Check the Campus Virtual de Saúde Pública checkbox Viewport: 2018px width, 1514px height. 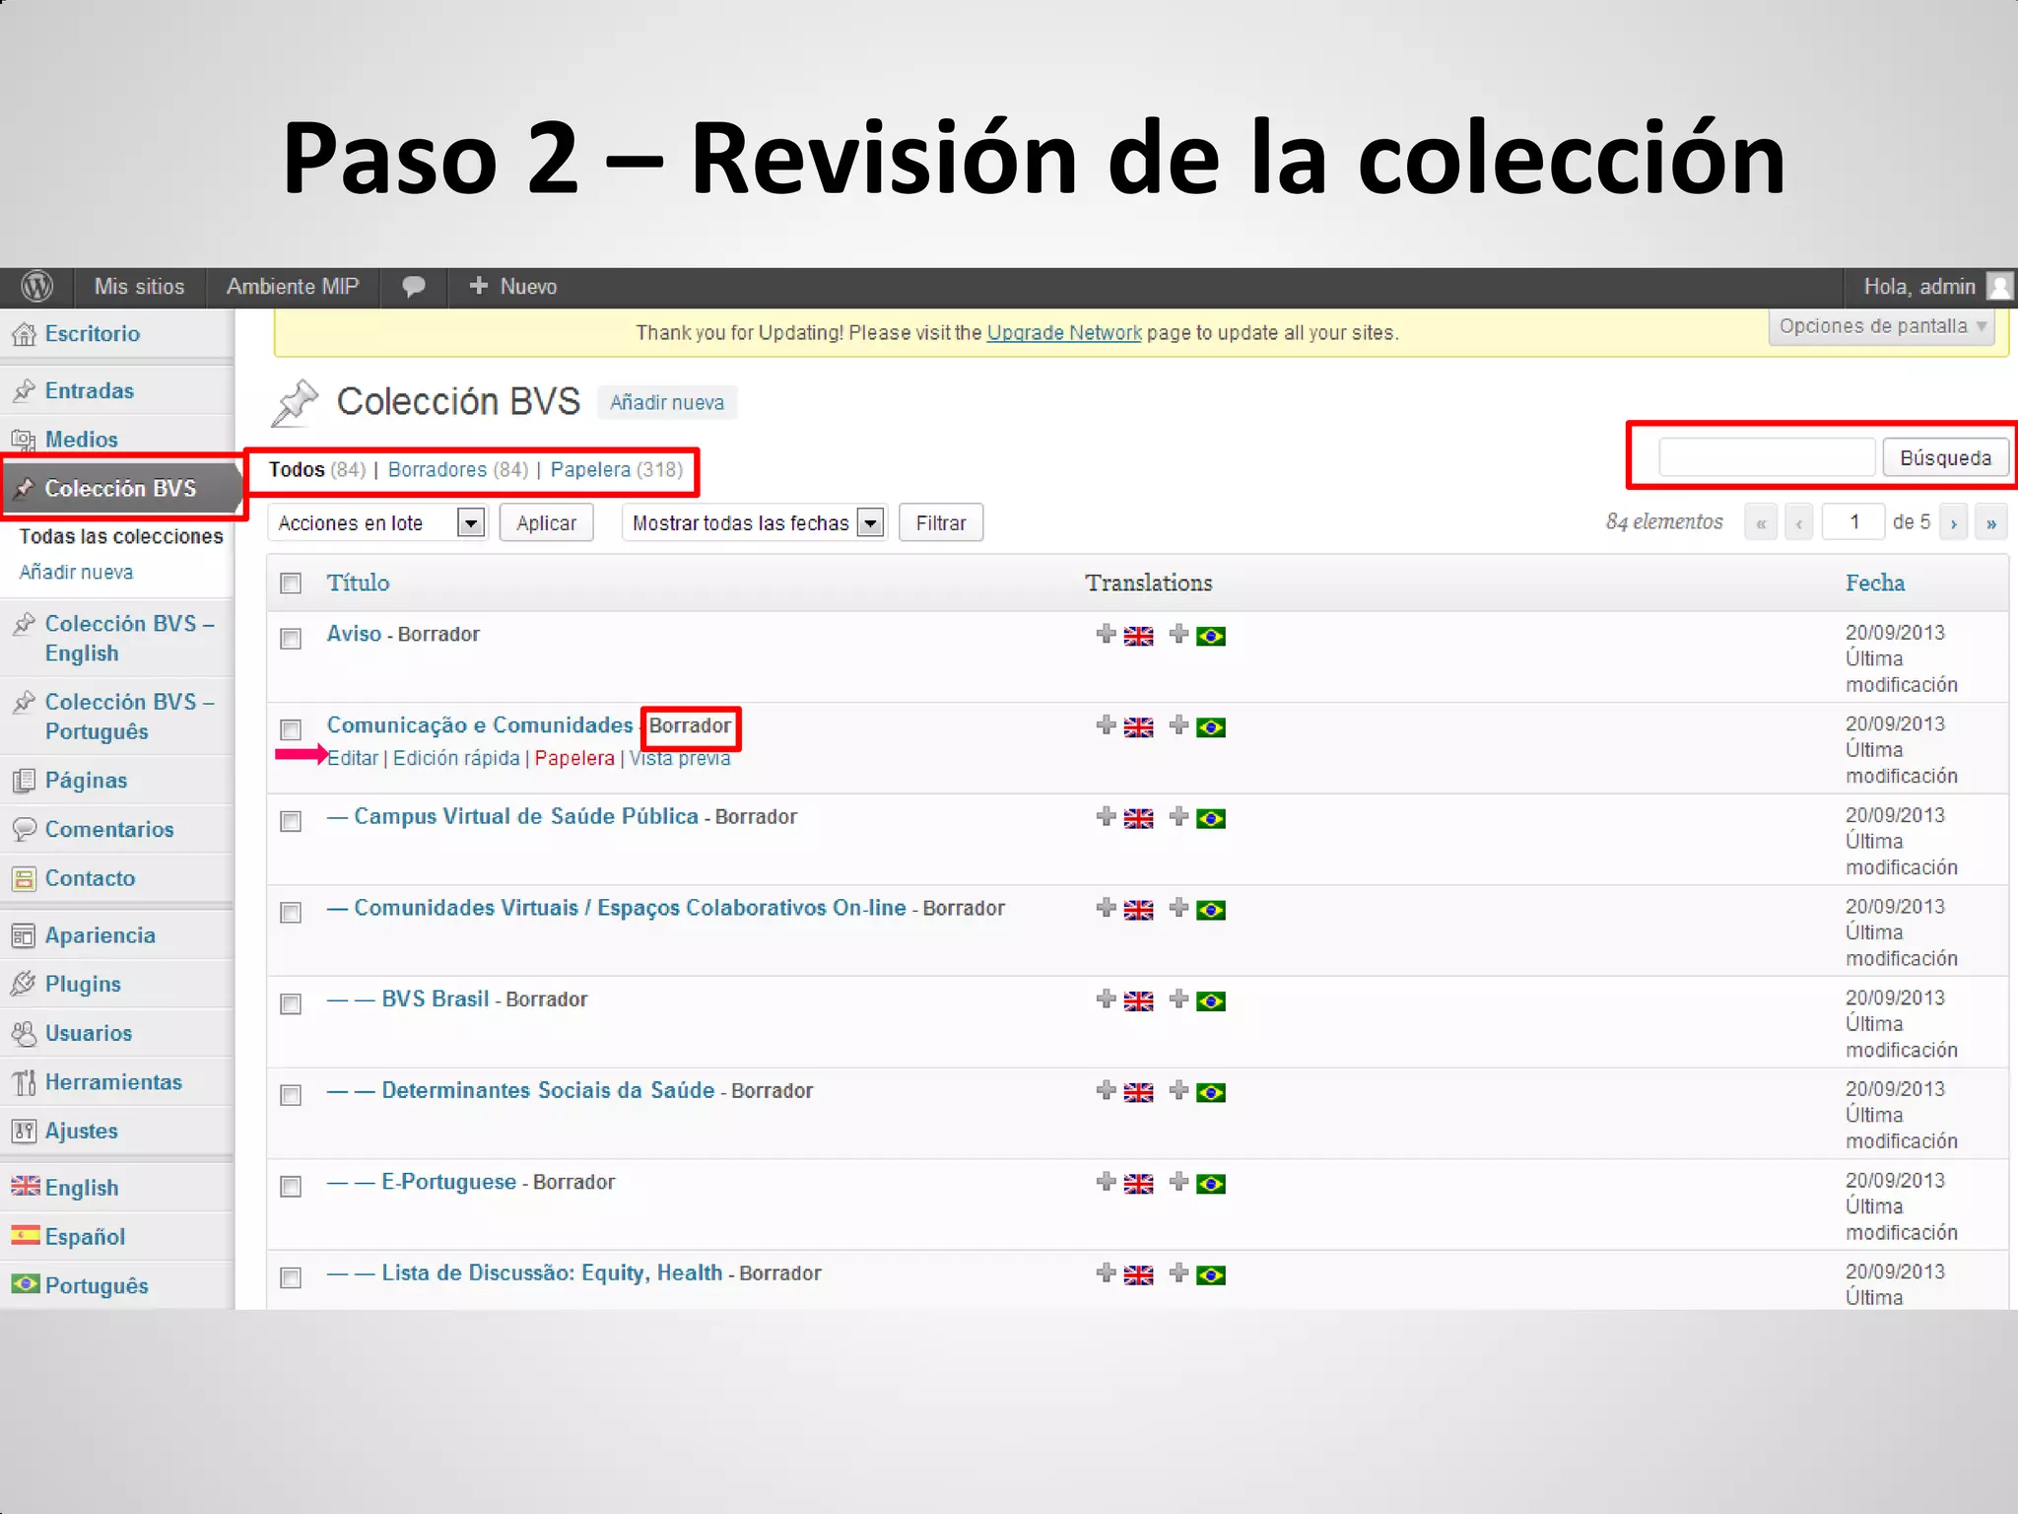[x=291, y=821]
